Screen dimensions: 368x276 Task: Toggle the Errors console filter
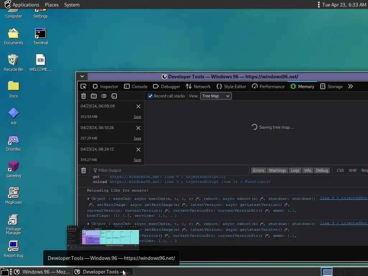click(258, 170)
